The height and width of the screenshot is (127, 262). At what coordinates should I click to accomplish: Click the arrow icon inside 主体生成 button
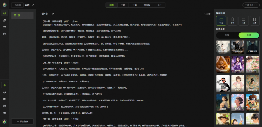pos(256,5)
